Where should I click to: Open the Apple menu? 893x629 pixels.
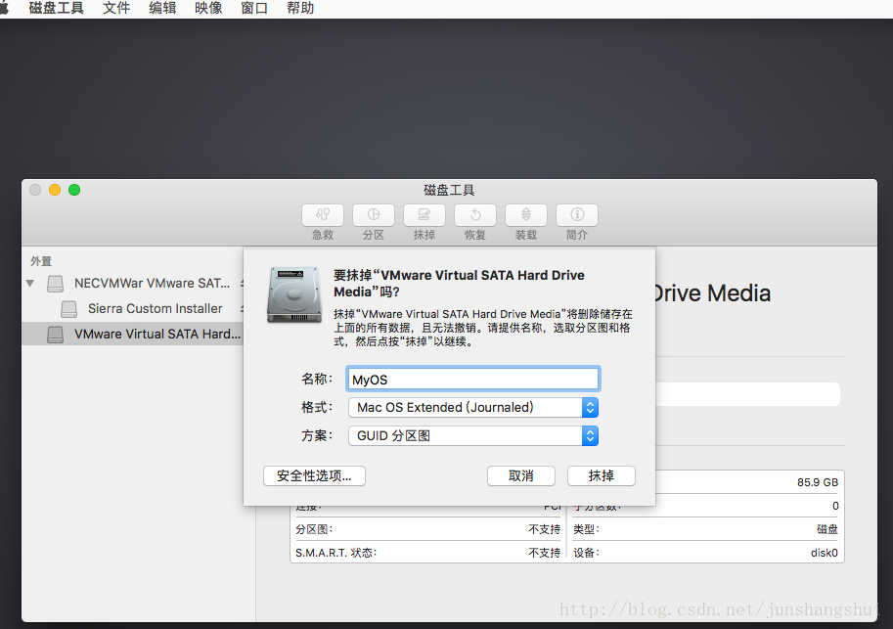click(x=4, y=8)
